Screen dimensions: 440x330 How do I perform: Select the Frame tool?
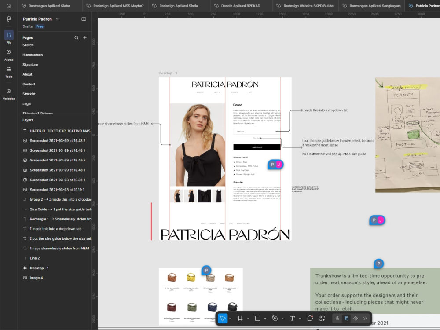pyautogui.click(x=240, y=318)
